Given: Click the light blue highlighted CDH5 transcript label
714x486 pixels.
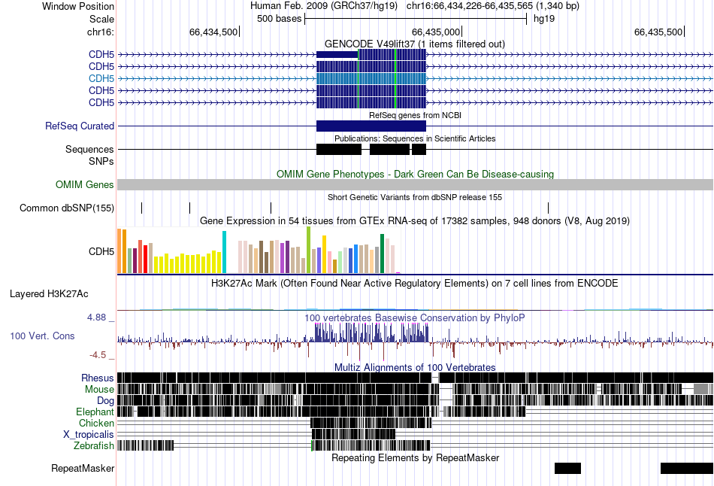Looking at the screenshot, I should (x=101, y=78).
